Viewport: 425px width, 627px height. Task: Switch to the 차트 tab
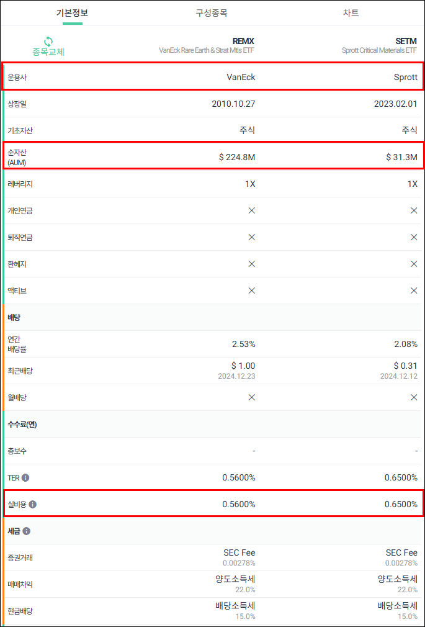pyautogui.click(x=351, y=12)
